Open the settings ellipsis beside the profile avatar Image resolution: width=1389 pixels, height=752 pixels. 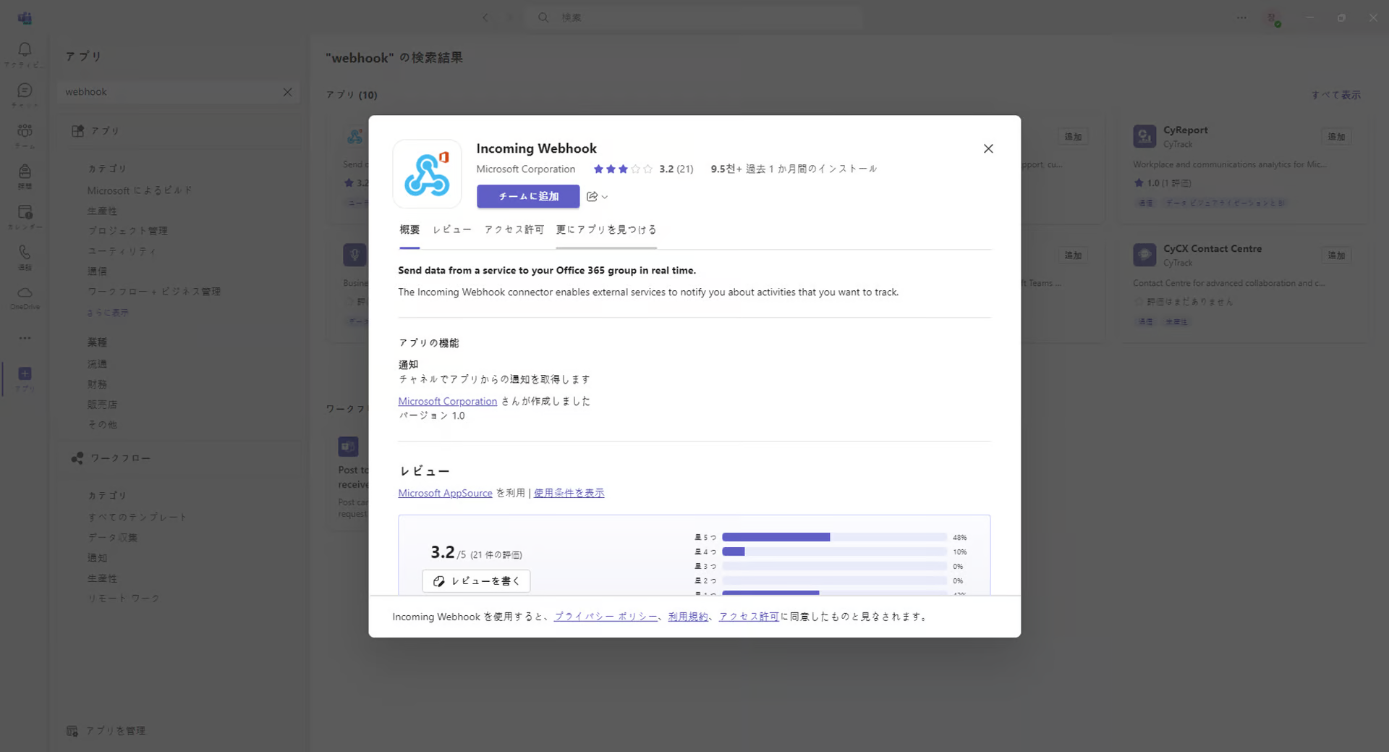pyautogui.click(x=1241, y=17)
